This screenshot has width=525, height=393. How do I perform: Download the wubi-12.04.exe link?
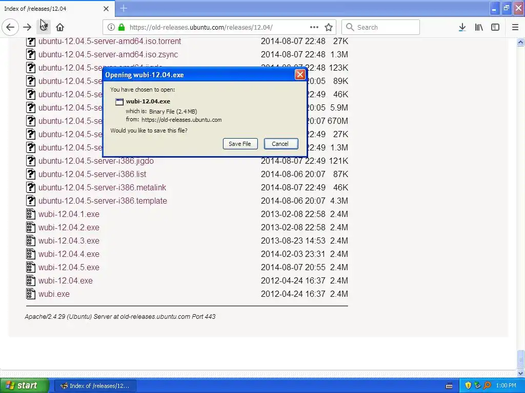click(x=65, y=281)
